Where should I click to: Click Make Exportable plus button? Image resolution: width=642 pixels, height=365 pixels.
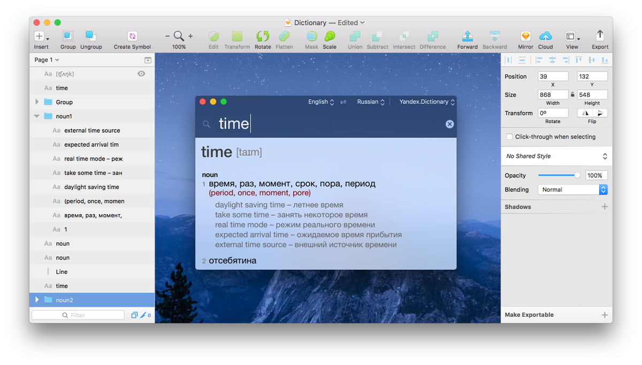coord(605,315)
